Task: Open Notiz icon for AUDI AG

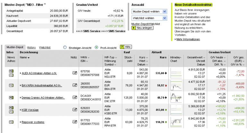Action: 75,73
